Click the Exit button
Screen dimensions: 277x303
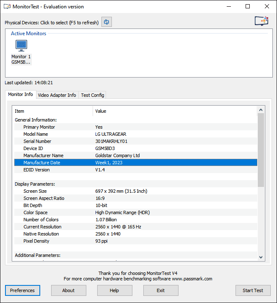(x=161, y=290)
